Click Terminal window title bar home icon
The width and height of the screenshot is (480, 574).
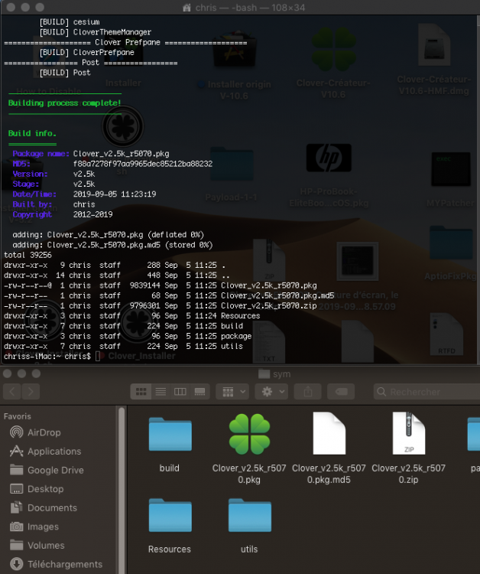pos(186,8)
